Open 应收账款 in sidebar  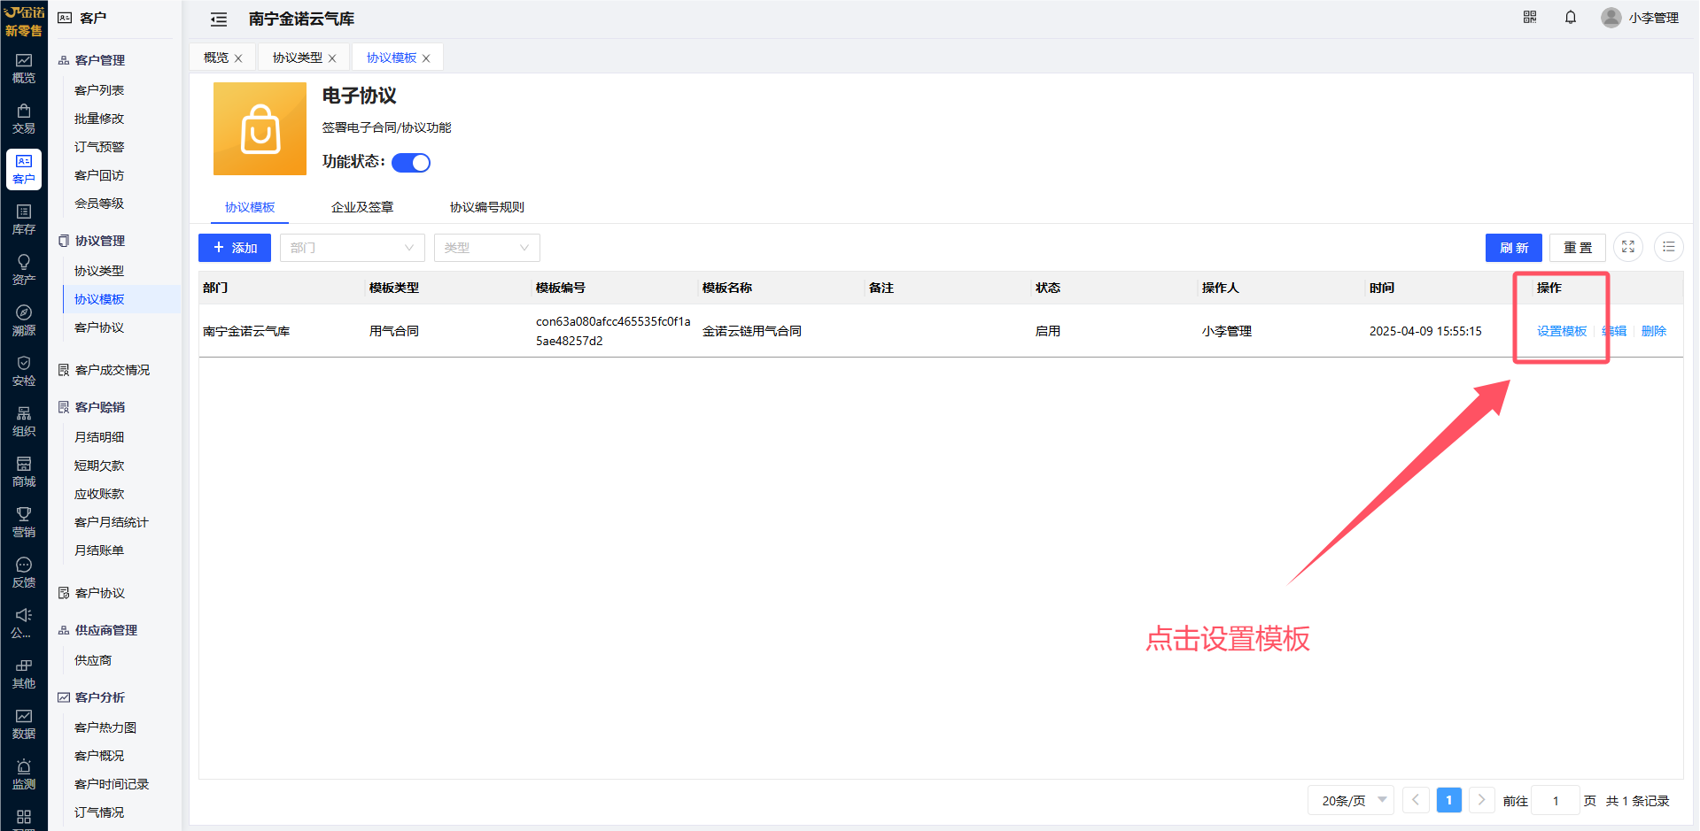coord(99,494)
